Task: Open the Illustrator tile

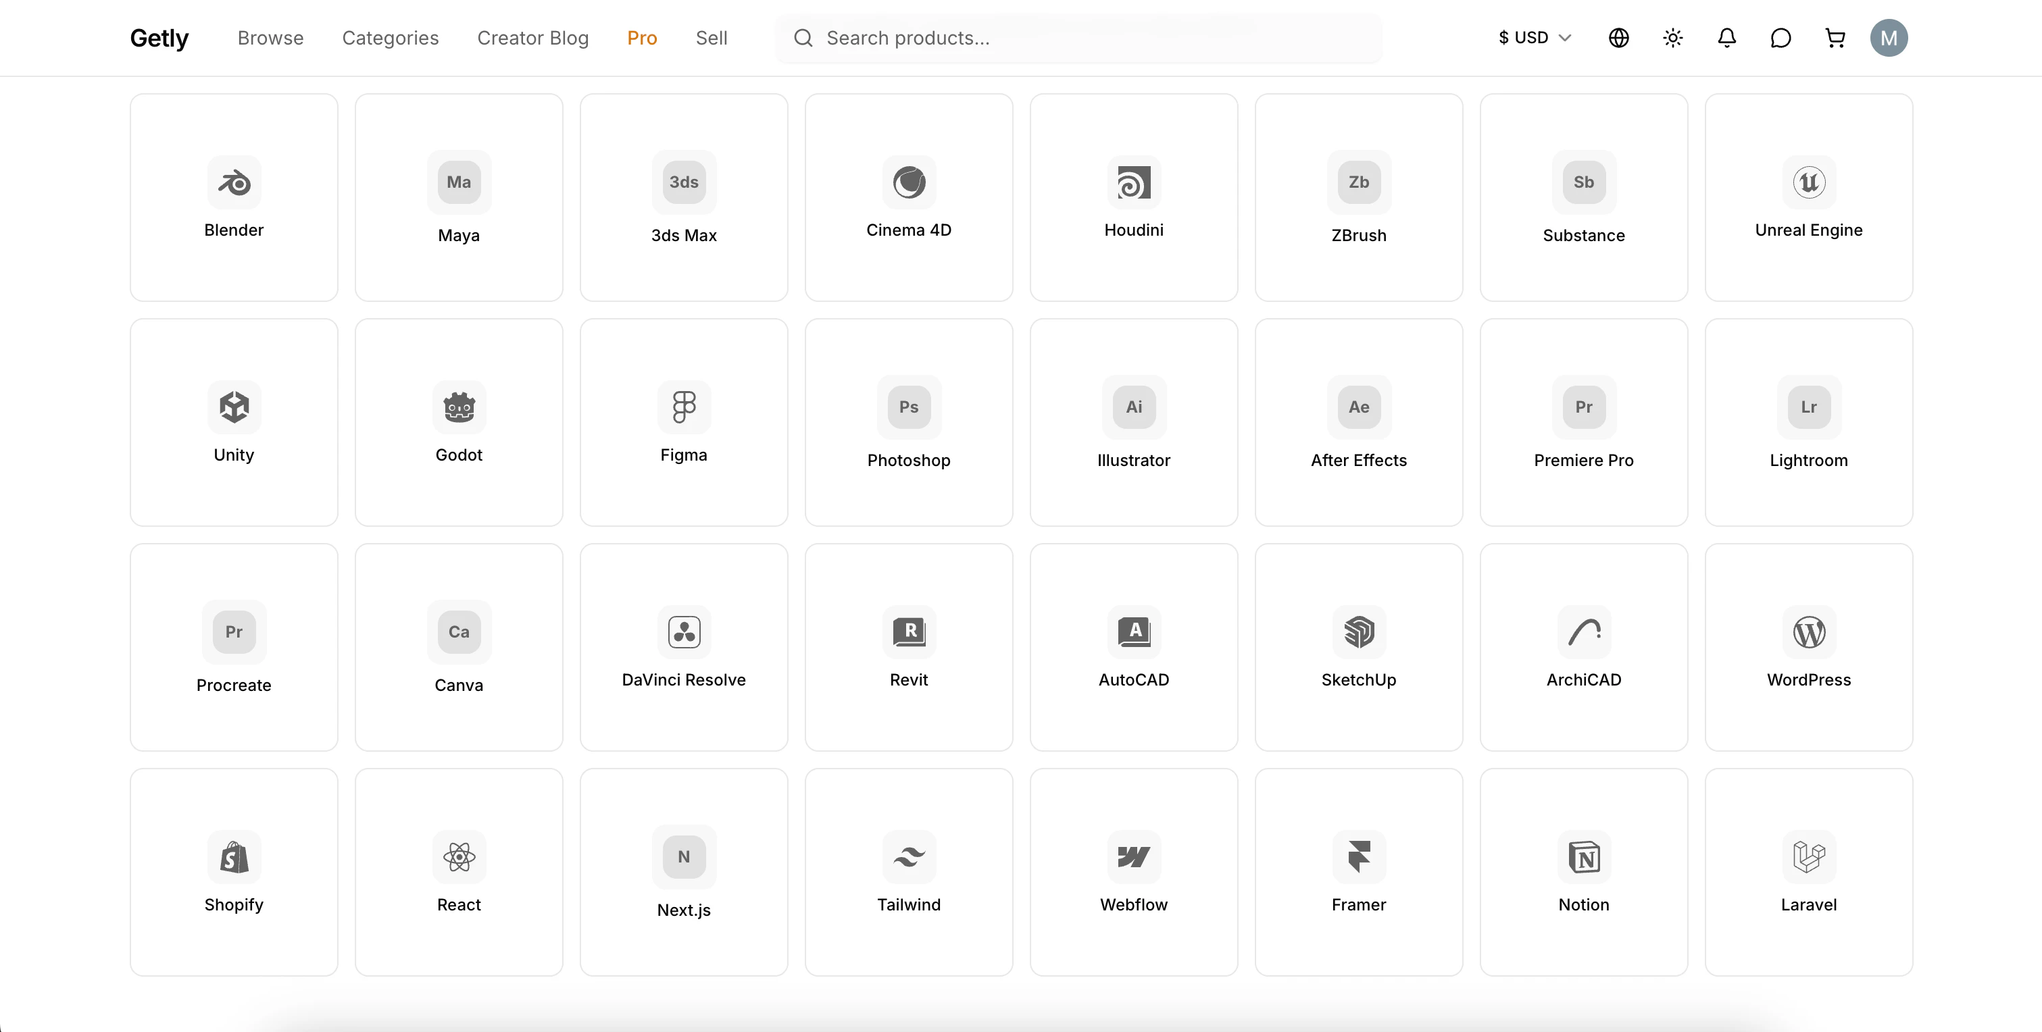Action: (1135, 423)
